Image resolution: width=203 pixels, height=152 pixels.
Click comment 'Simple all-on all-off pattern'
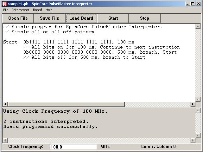coord(50,32)
